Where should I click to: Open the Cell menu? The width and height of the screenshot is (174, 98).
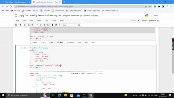pos(46,21)
